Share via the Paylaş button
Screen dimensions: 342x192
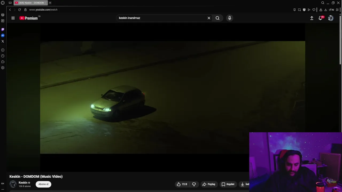[x=209, y=184]
